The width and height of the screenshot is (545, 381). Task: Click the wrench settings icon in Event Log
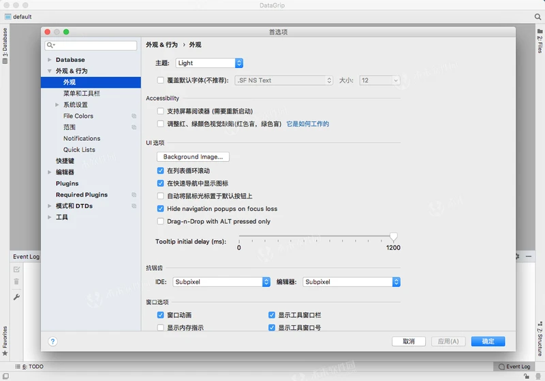pyautogui.click(x=16, y=297)
